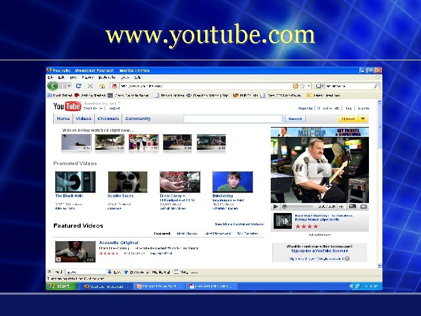The width and height of the screenshot is (421, 316).
Task: Click the Drew Carey video title link
Action: (177, 198)
